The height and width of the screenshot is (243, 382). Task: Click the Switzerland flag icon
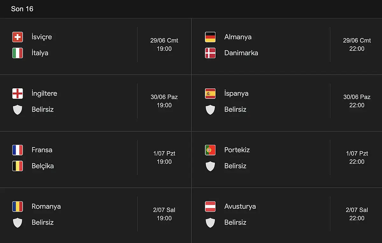point(18,37)
